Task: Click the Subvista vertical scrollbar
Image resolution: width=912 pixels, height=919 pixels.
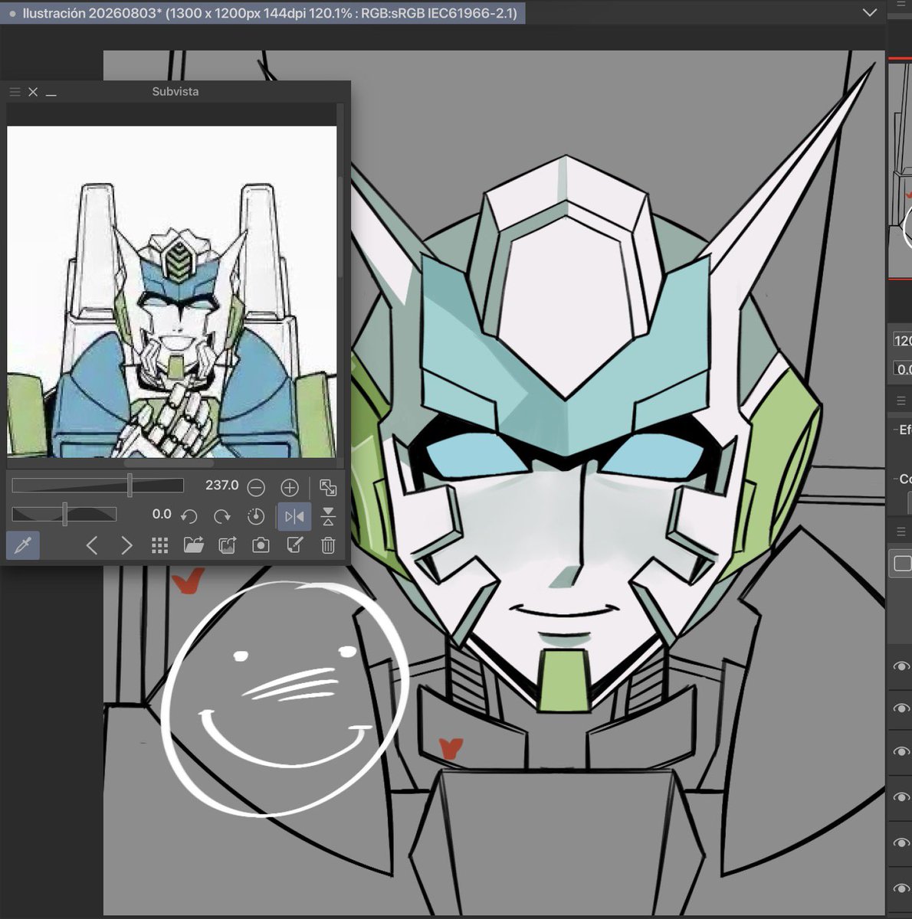Action: pos(340,226)
